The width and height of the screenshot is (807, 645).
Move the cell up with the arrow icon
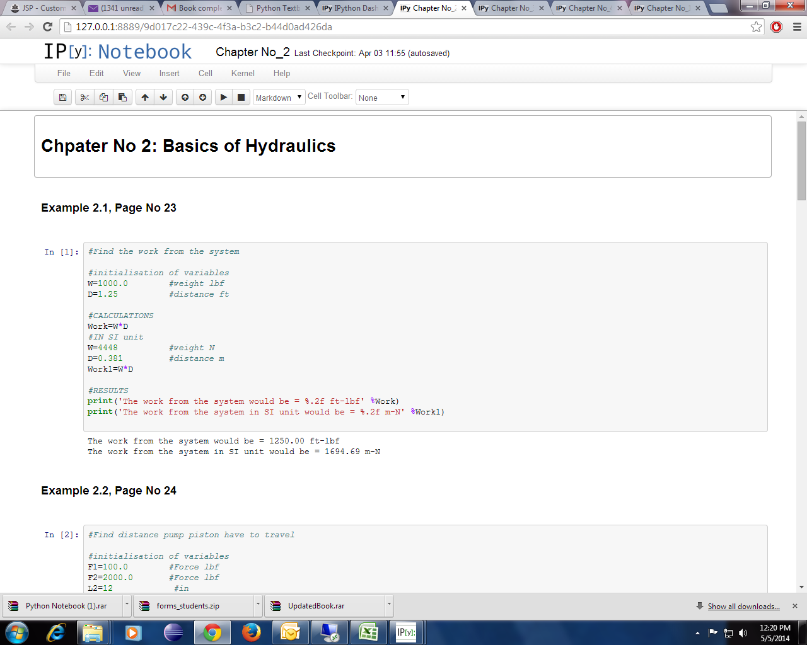(145, 97)
